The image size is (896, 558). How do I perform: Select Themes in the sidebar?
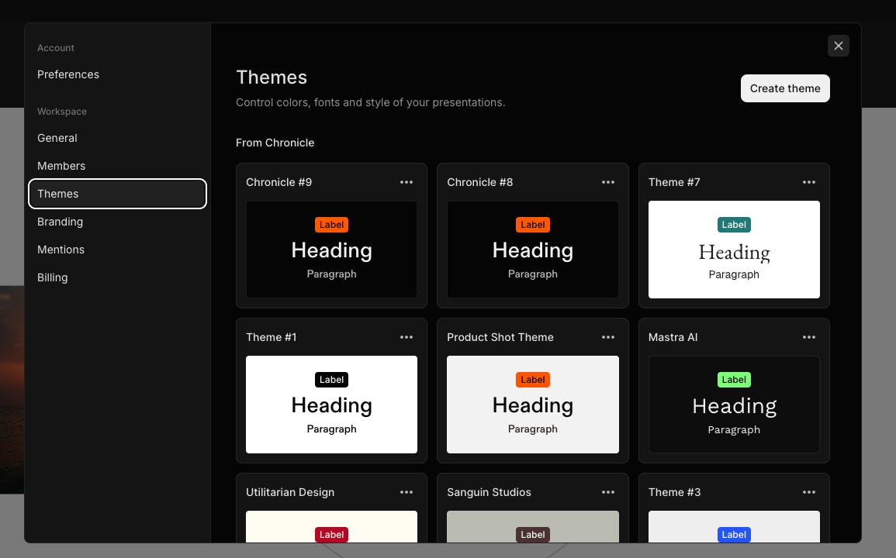tap(117, 194)
